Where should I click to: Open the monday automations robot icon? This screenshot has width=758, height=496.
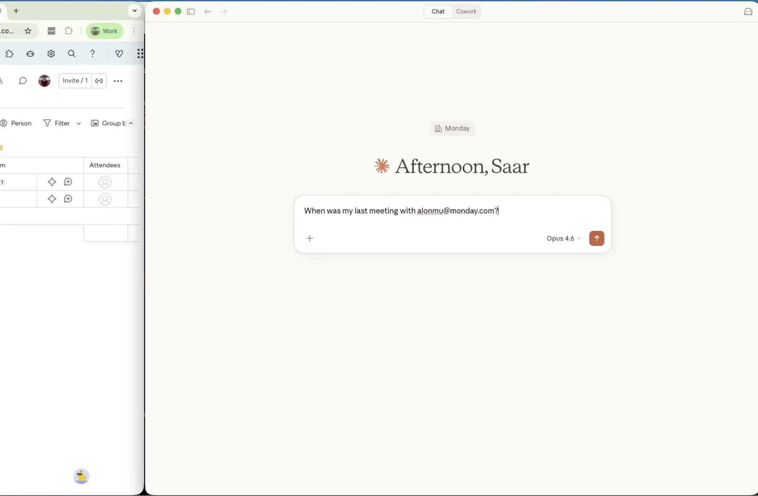coord(30,53)
